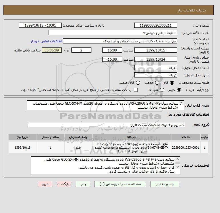Screen dimensions: 220x213
Task: Click the product name cell WS-X6748-GE-TX
Action: tap(132, 148)
